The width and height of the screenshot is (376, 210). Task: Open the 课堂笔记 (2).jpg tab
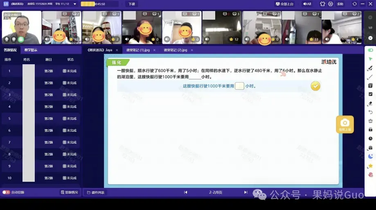175,50
